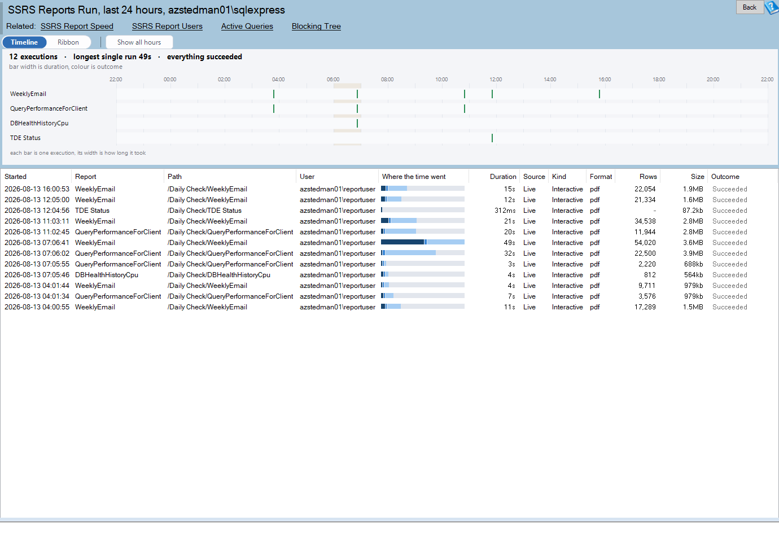
Task: Click the TDE Status report name in the table
Action: pyautogui.click(x=92, y=211)
